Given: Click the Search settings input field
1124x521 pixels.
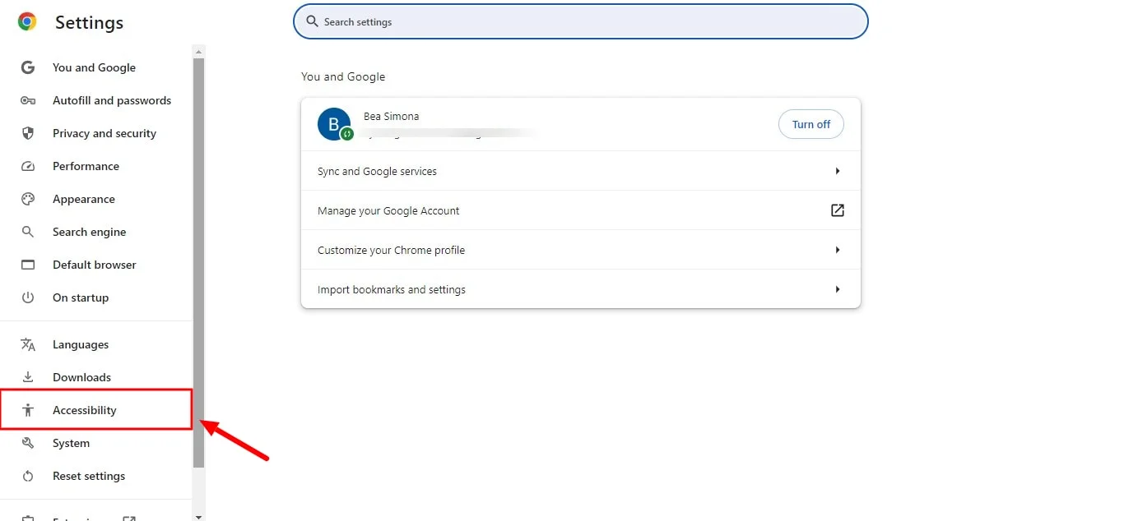Looking at the screenshot, I should coord(581,21).
